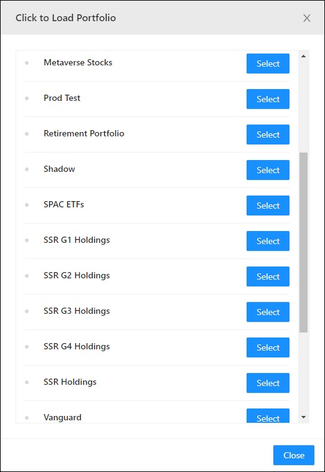The width and height of the screenshot is (325, 472).
Task: Select the SSR Holdings portfolio
Action: point(268,383)
